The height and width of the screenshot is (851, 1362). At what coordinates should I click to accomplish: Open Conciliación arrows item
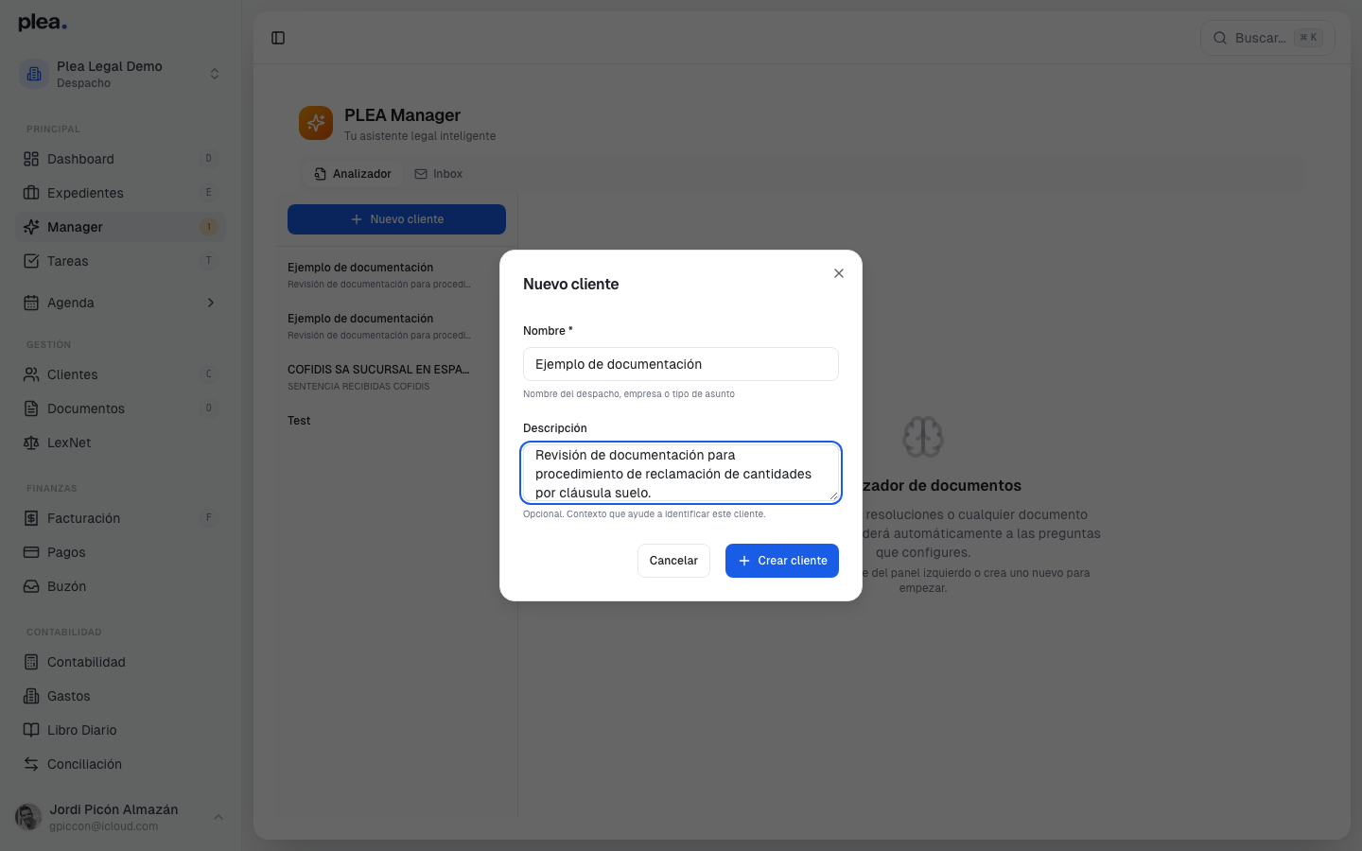pos(121,764)
